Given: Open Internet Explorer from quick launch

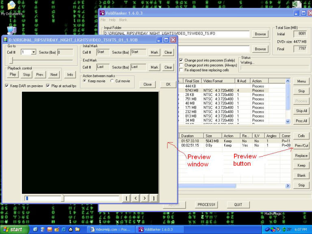Looking at the screenshot, I should 64,230.
